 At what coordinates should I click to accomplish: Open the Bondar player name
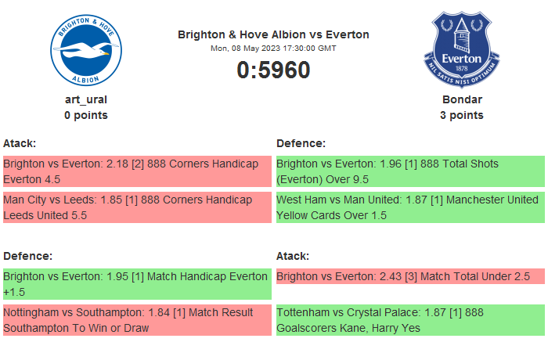(461, 99)
